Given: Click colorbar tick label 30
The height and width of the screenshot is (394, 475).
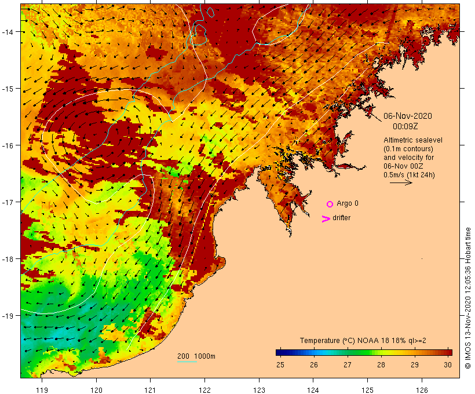Looking at the screenshot, I should coord(448,364).
